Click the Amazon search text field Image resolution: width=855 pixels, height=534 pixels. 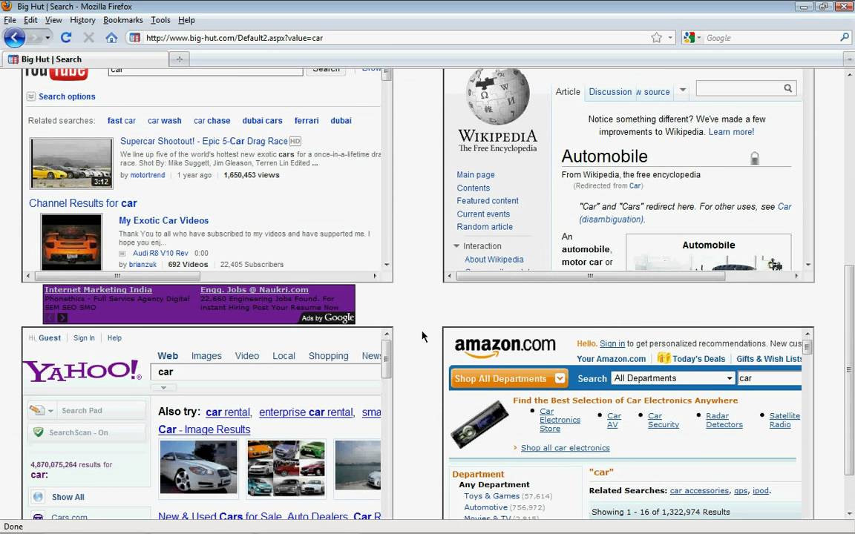coord(770,378)
